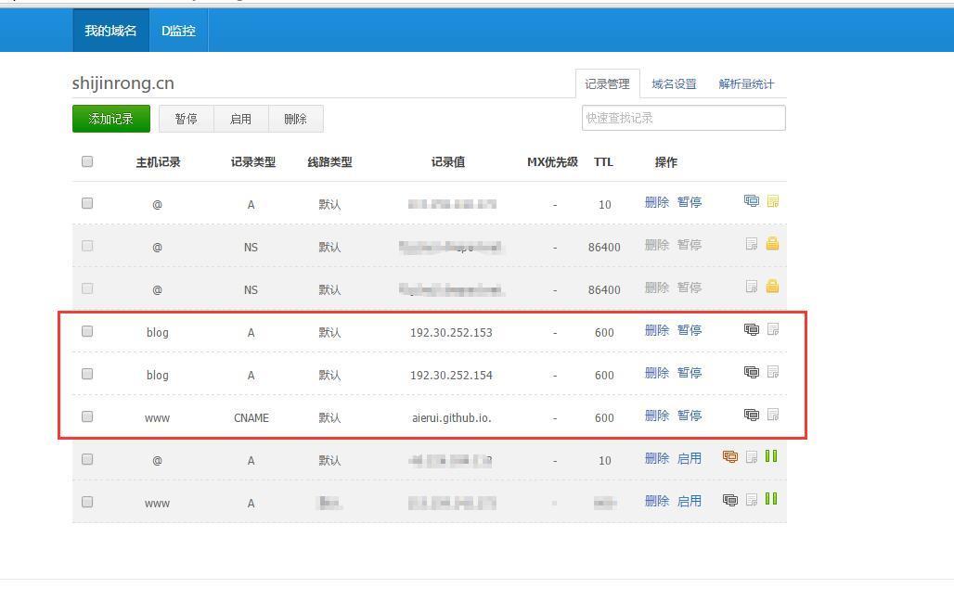Tick the select-all checkbox in table header

87,161
